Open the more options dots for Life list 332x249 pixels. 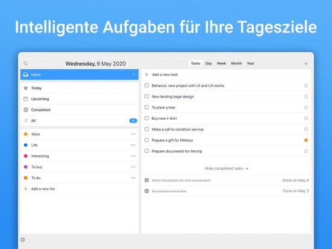coord(133,145)
